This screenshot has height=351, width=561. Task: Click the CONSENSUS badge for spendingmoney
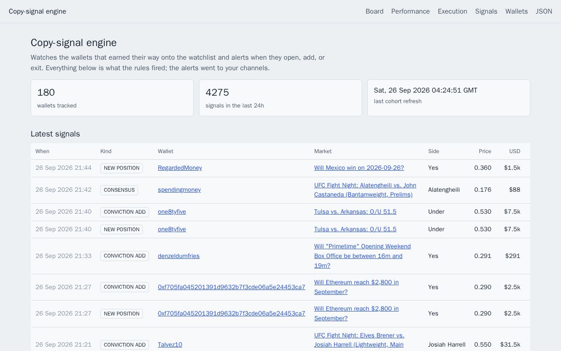tap(119, 190)
